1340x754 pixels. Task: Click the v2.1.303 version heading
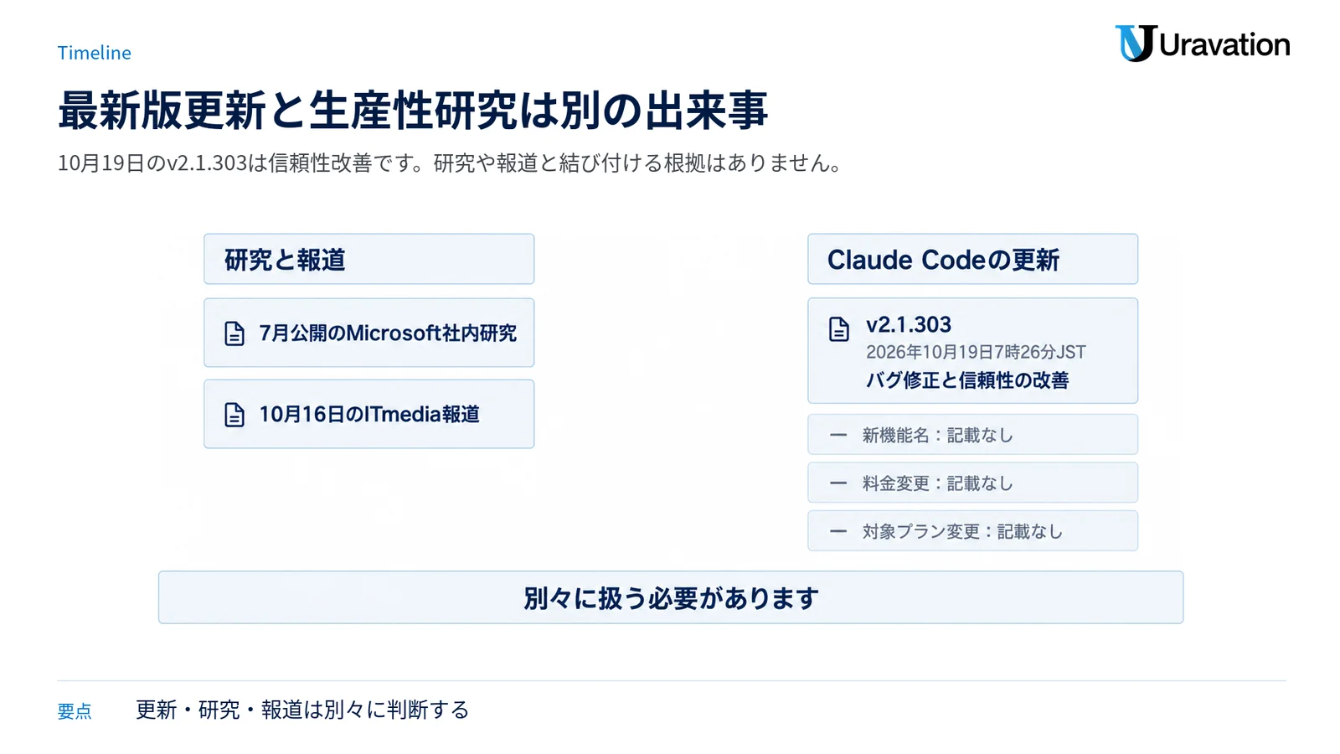[909, 324]
